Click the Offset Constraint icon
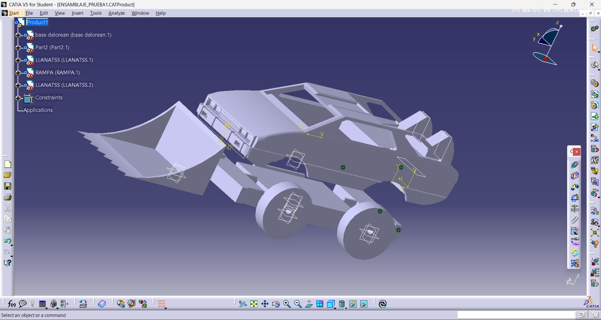 click(575, 187)
